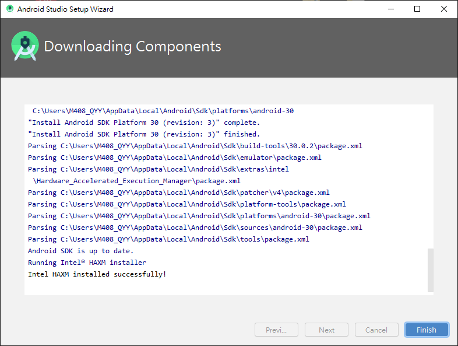Click the line parsing sources\android-30\package.xml
458x346 pixels.
195,228
